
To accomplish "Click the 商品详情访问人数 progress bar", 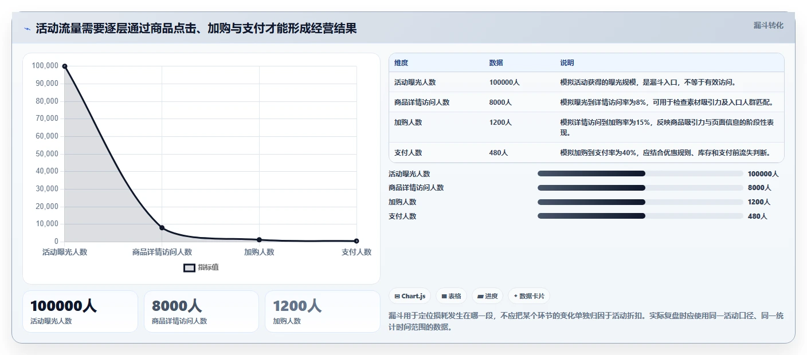I will [640, 188].
